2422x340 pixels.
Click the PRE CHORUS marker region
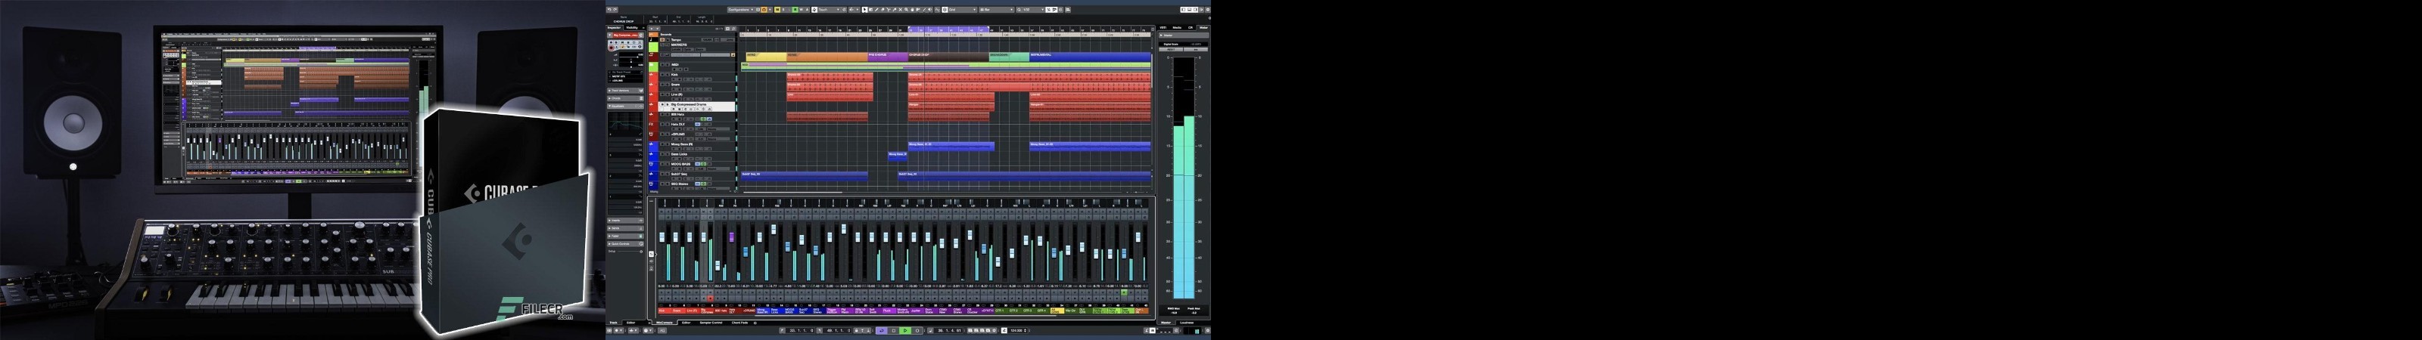pos(889,57)
